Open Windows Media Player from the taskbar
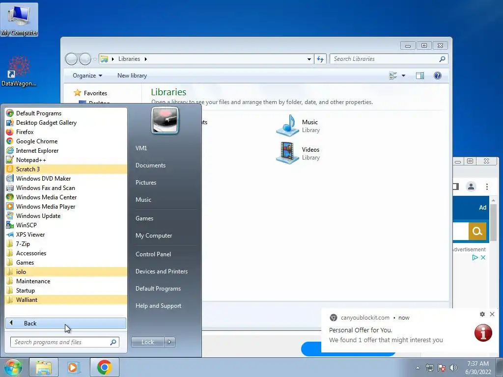The width and height of the screenshot is (503, 377). coord(74,367)
